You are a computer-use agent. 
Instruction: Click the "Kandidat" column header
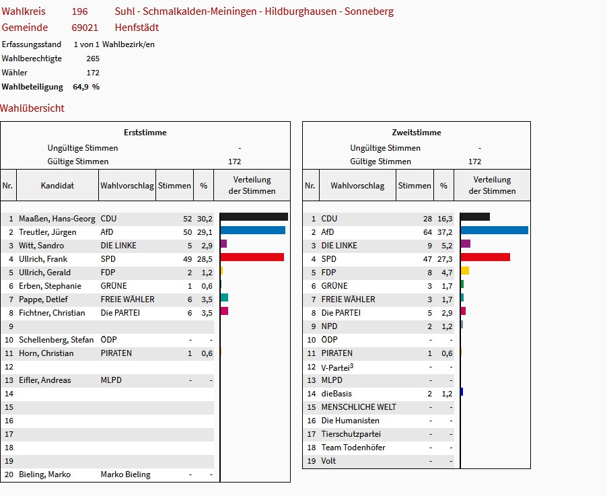coord(57,186)
